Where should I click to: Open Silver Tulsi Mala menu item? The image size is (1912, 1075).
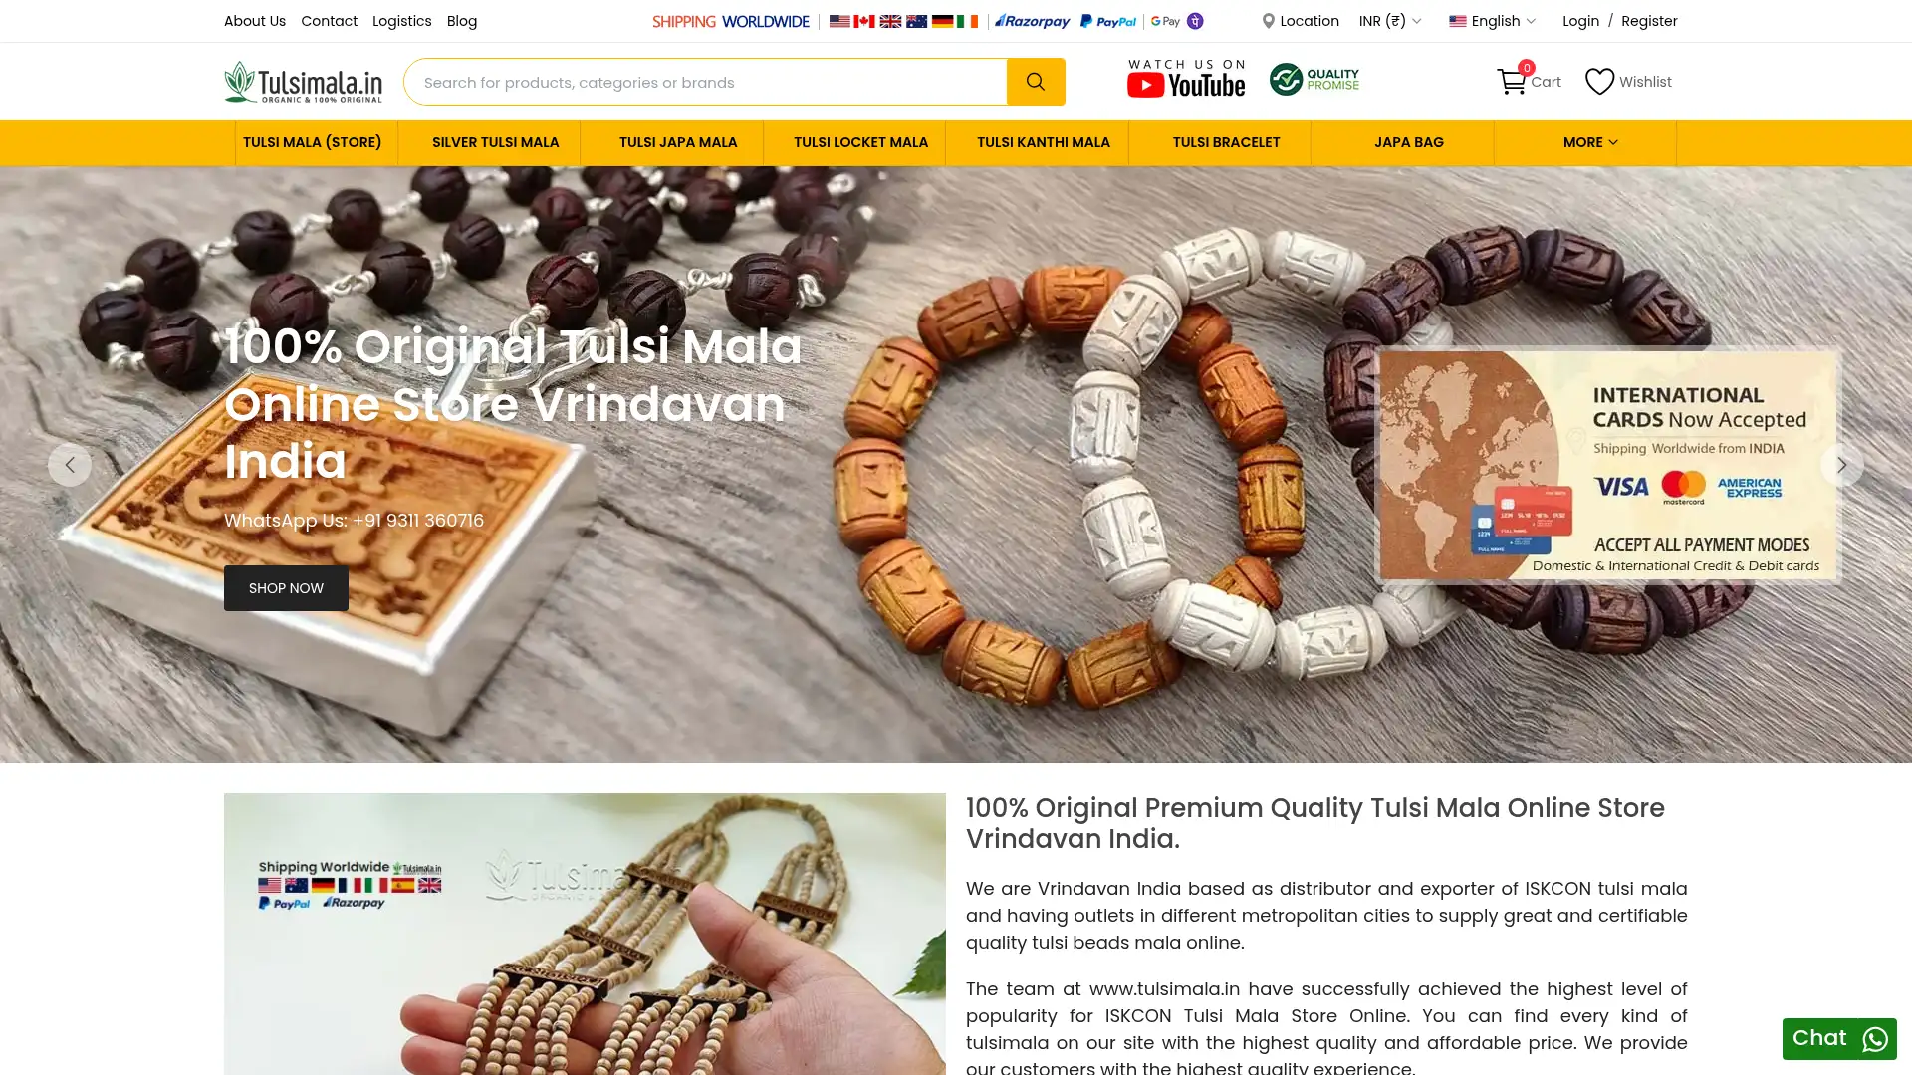click(495, 142)
